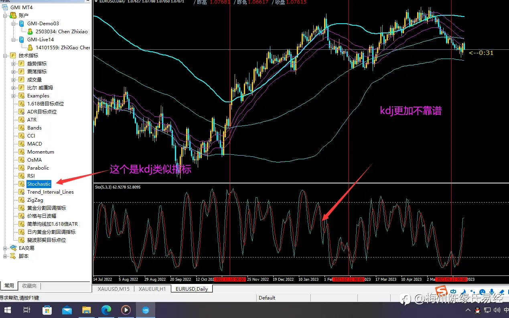The width and height of the screenshot is (509, 318).
Task: Select the Stochastic indicator icon in Navigator
Action: [x=21, y=184]
